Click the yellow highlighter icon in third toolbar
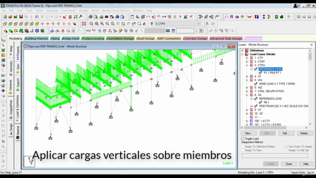Image resolution: width=316 pixels, height=178 pixels. click(x=120, y=31)
